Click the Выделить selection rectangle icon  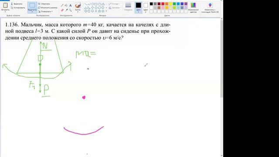(x=32, y=5)
